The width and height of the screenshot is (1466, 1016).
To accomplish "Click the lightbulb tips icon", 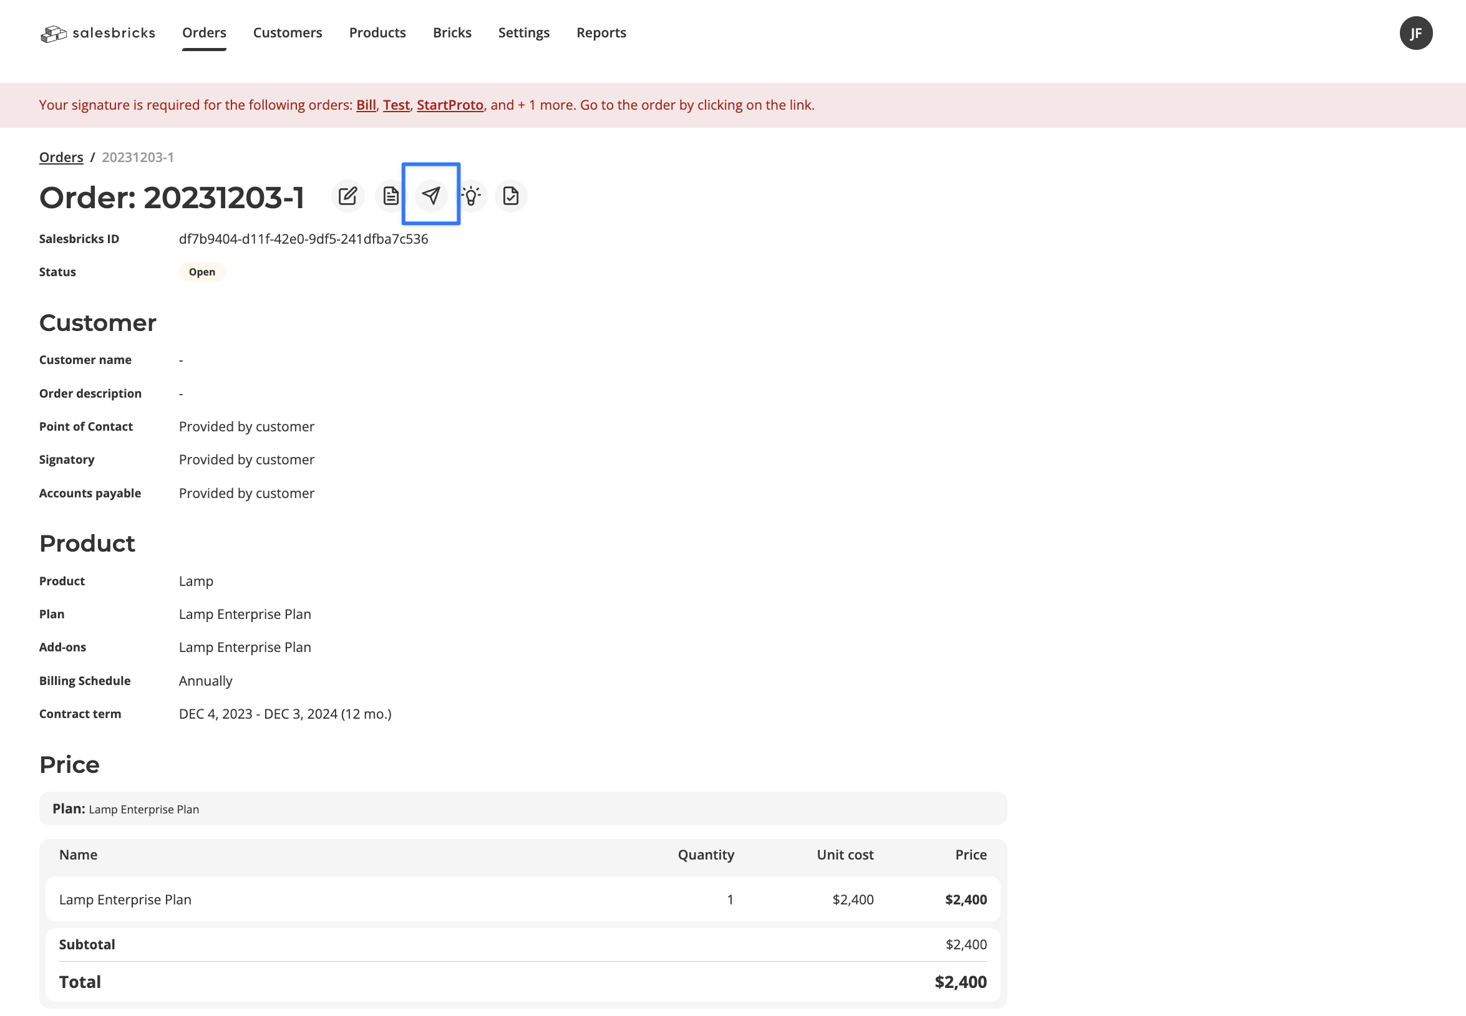I will click(471, 196).
